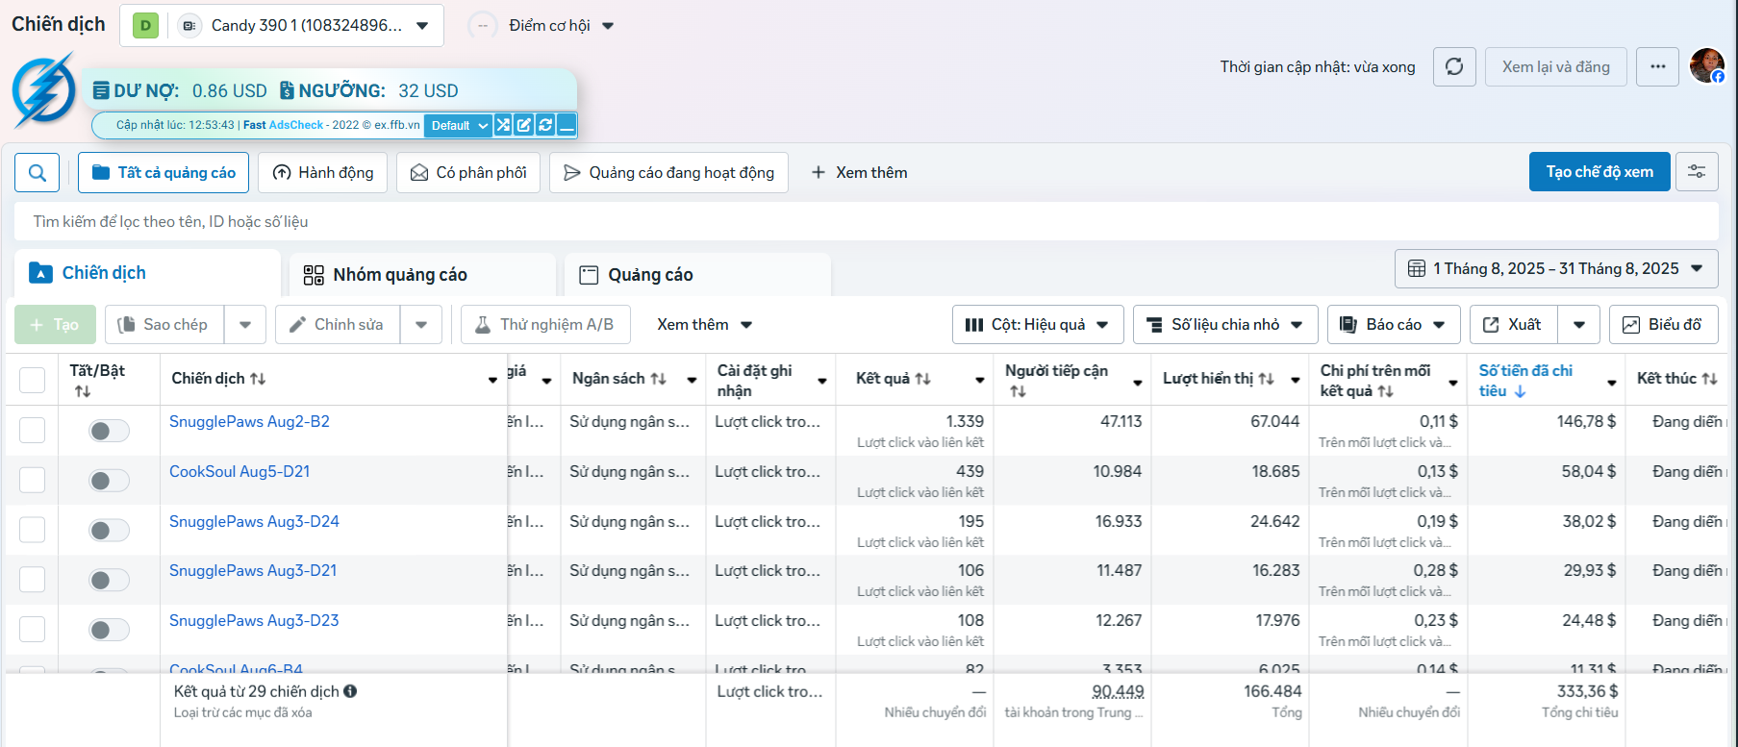This screenshot has width=1738, height=747.
Task: Open the Default dropdown in AdsCheck bar
Action: [459, 125]
